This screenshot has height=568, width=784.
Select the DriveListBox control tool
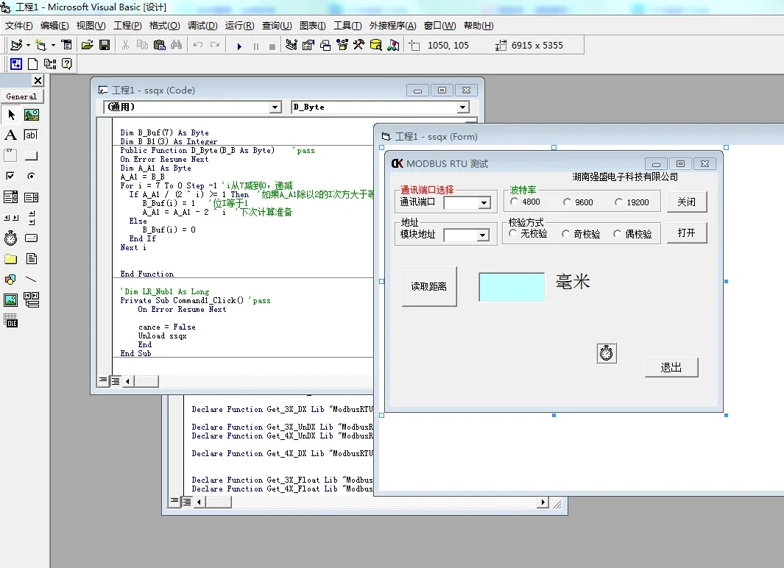(x=32, y=238)
